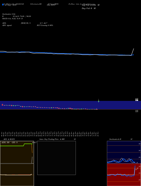Click the red RSI chart panel

(x=124, y=175)
